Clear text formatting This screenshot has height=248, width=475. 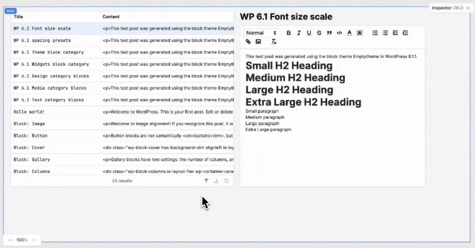pos(274,42)
